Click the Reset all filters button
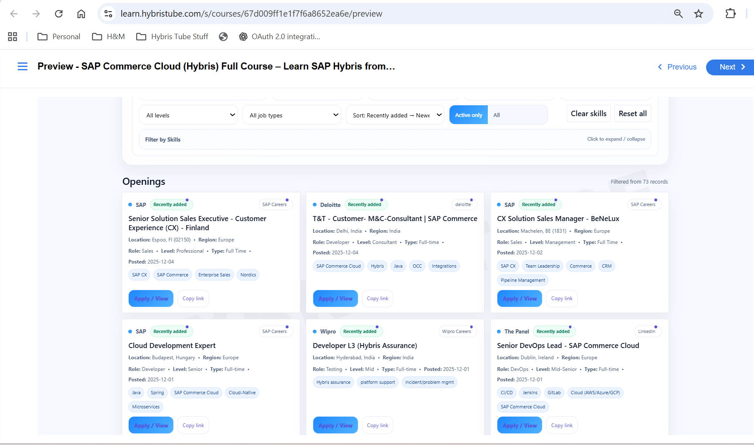 [632, 113]
